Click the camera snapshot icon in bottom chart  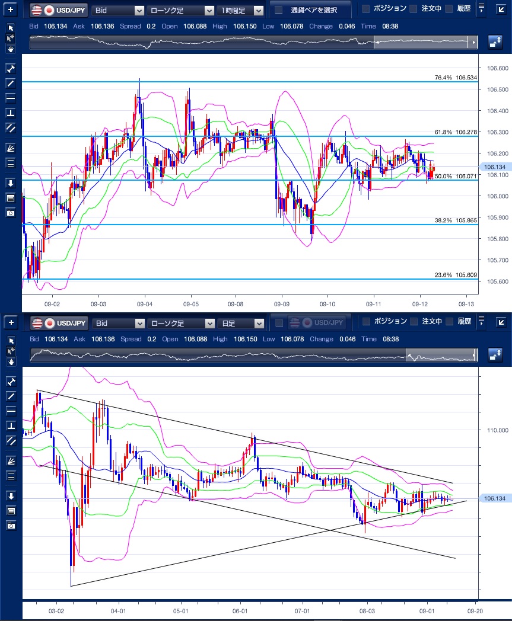pyautogui.click(x=10, y=526)
